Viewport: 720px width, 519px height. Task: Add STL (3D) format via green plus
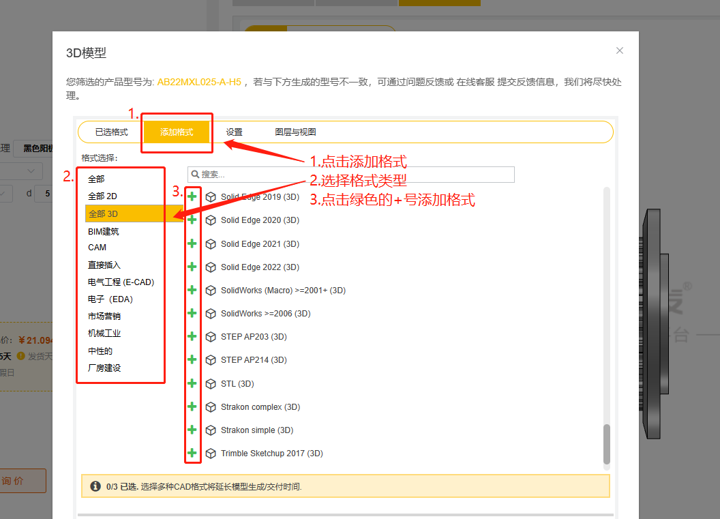click(192, 383)
